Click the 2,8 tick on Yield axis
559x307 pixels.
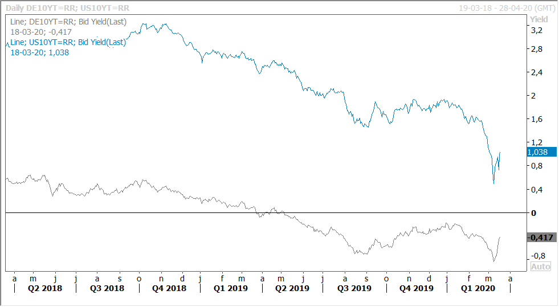point(537,49)
